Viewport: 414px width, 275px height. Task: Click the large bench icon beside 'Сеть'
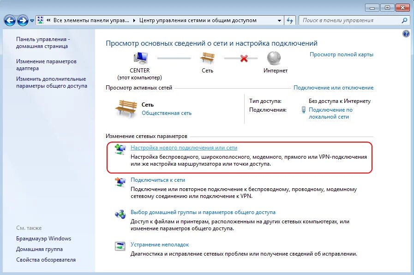point(126,108)
